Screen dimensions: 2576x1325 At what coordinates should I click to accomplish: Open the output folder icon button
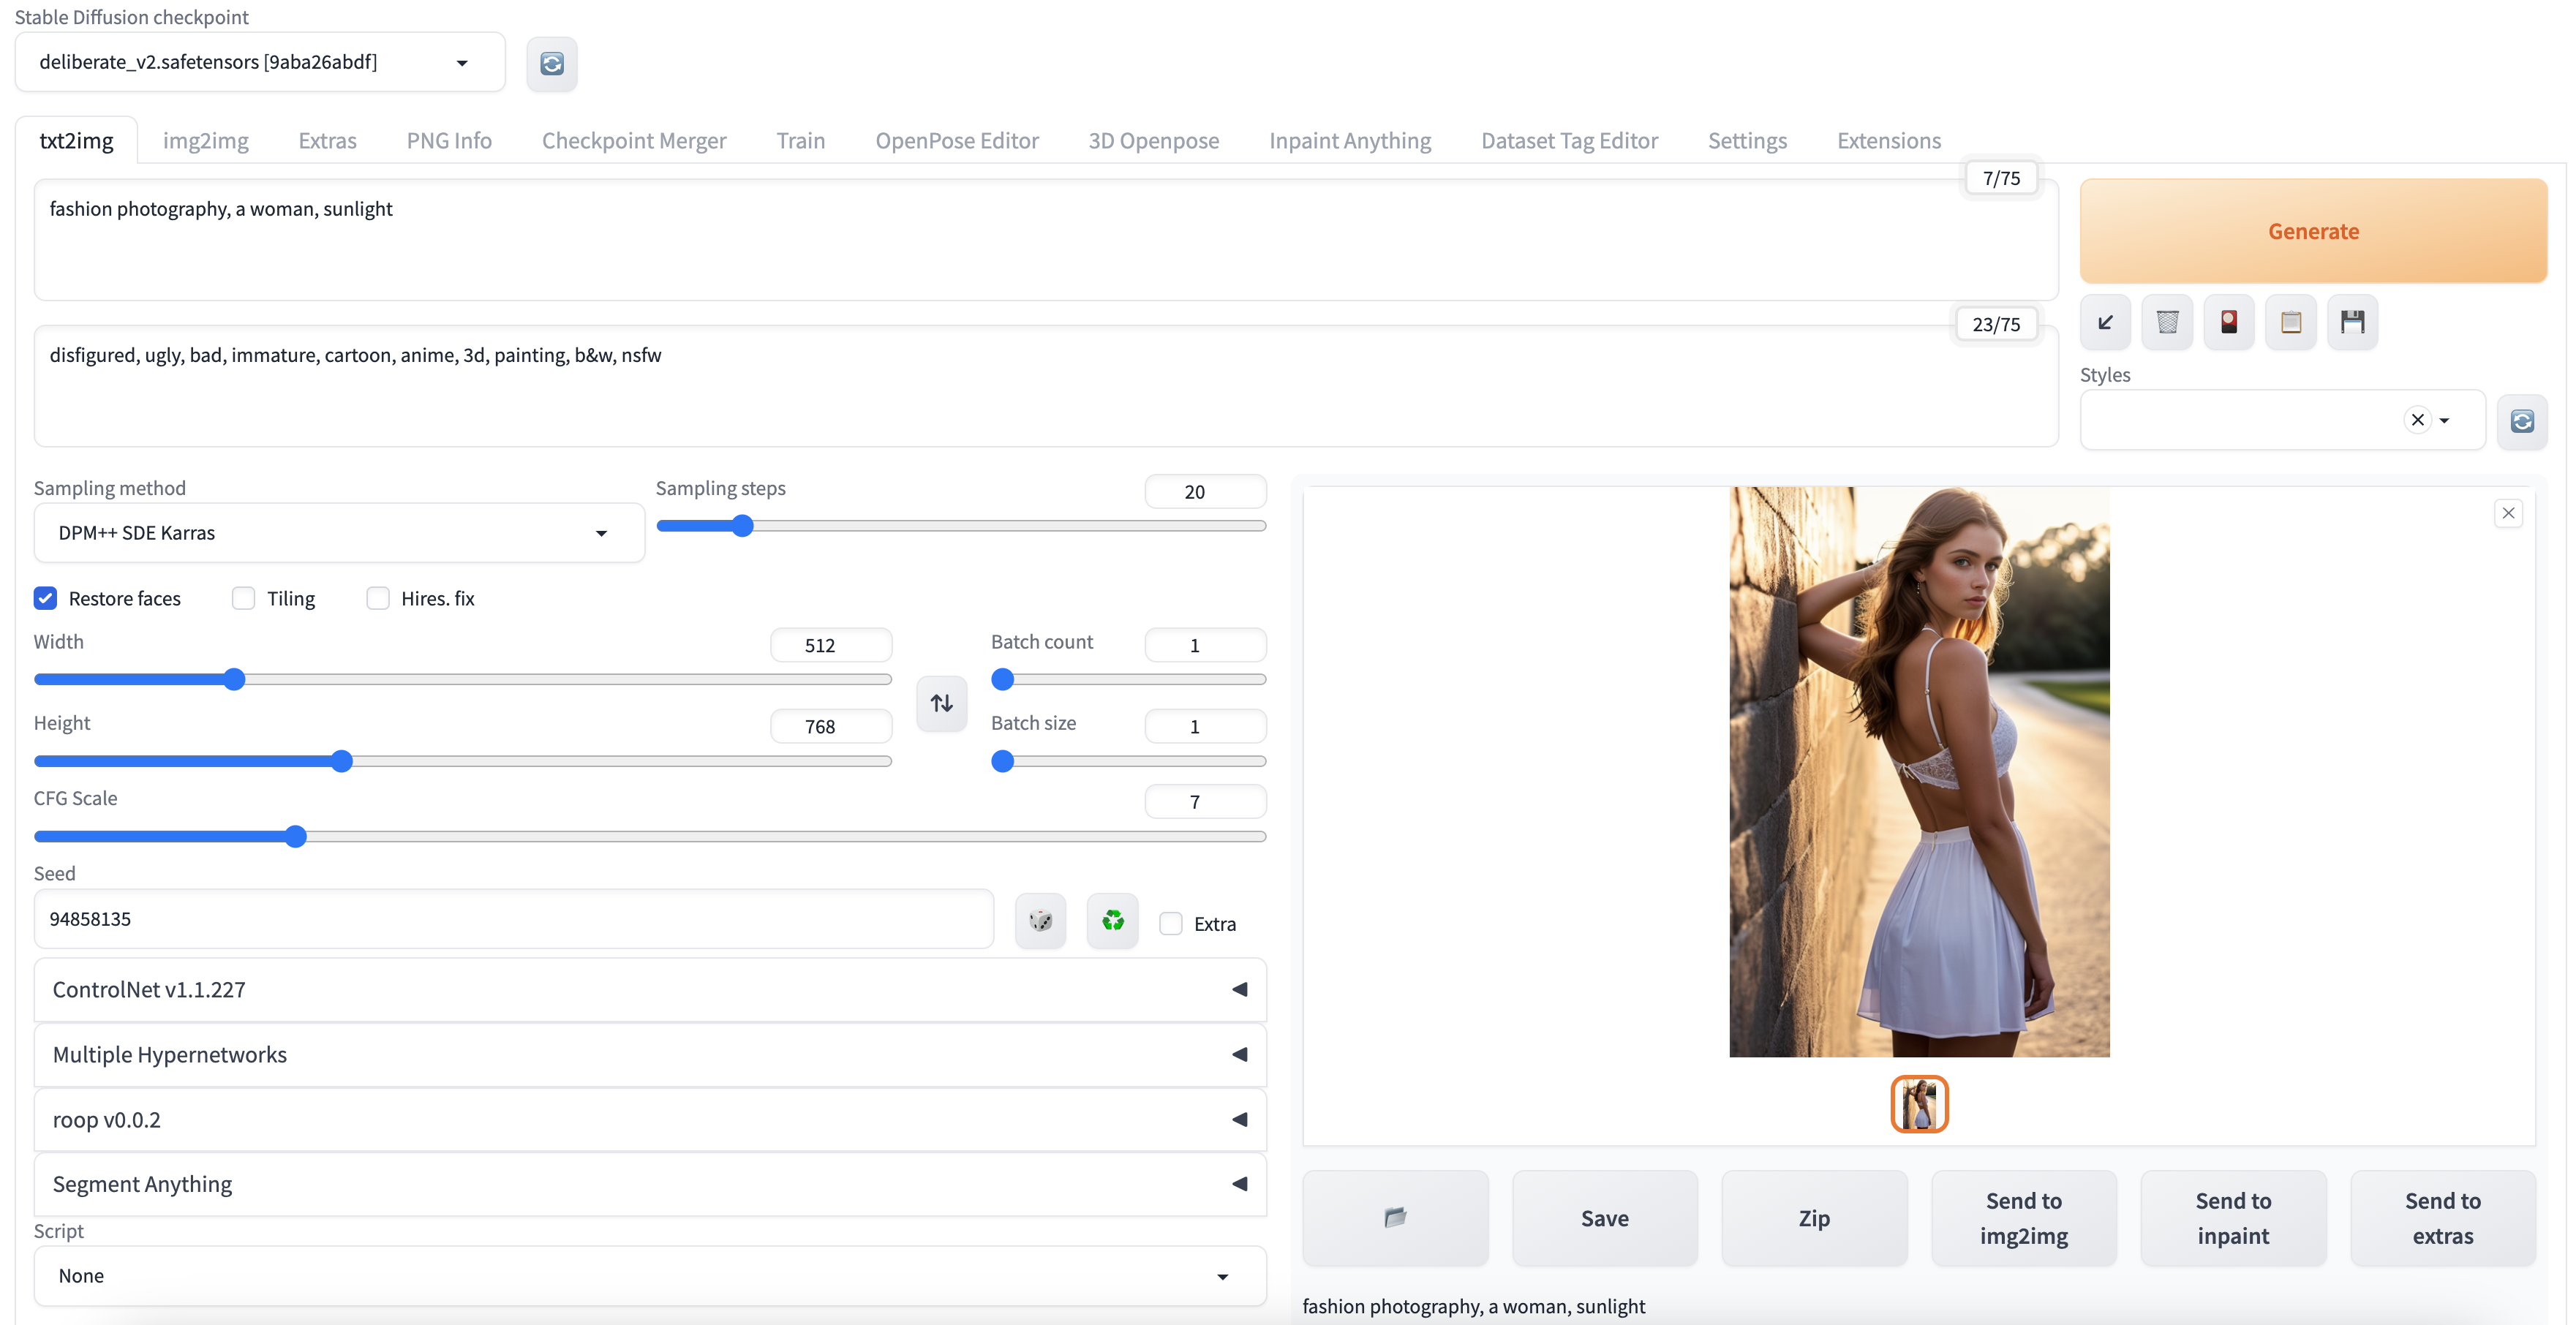click(x=1395, y=1217)
